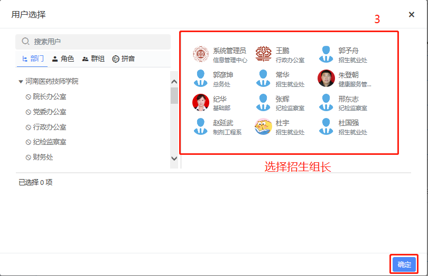
Task: Select user name 赵延武
Action: 223,123
